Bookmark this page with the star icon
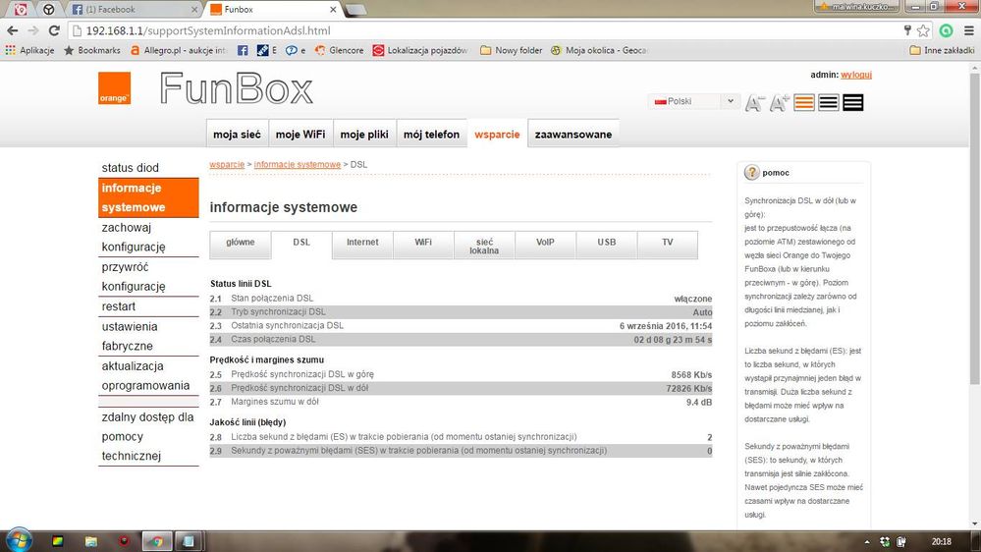981x552 pixels. coord(923,30)
